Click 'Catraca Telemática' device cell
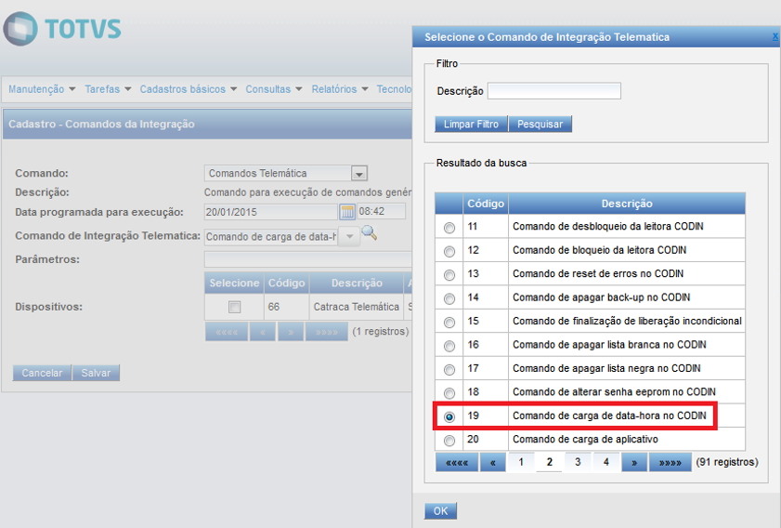The height and width of the screenshot is (528, 781). click(356, 307)
